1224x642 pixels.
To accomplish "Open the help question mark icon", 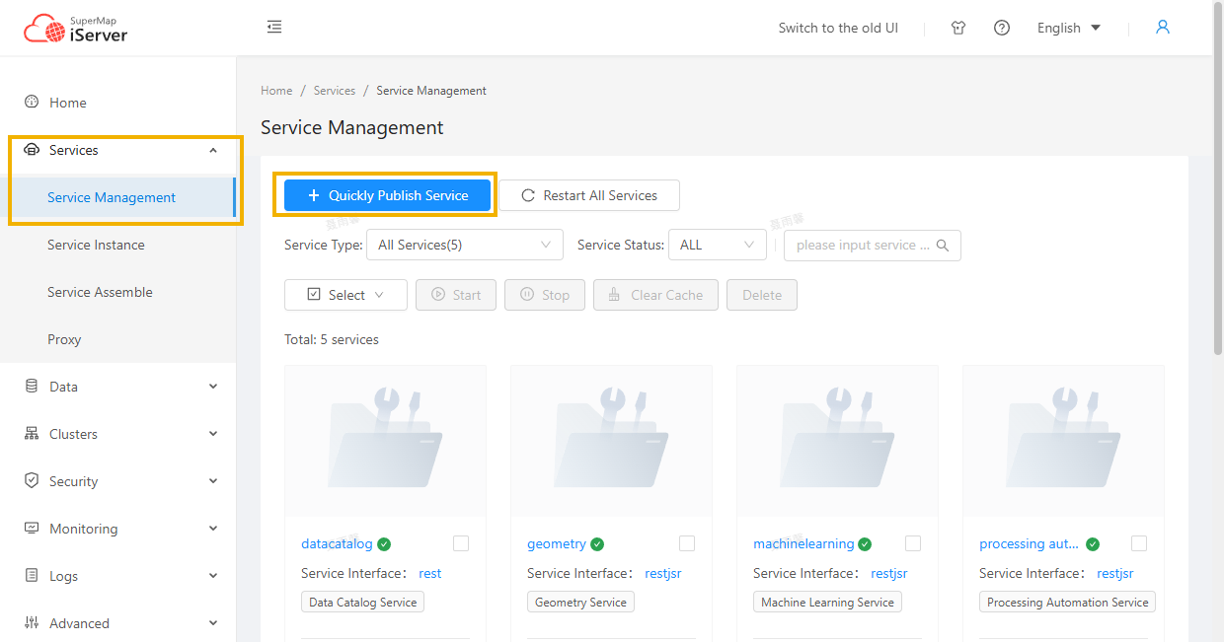I will pos(1002,28).
